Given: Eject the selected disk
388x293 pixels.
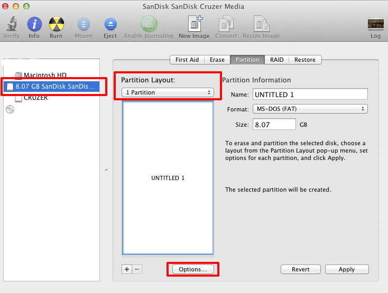Looking at the screenshot, I should [110, 24].
